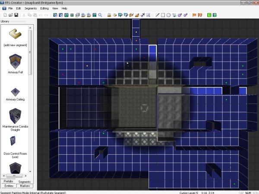Click the green Test Game icon
This screenshot has width=259, height=194.
tap(209, 15)
